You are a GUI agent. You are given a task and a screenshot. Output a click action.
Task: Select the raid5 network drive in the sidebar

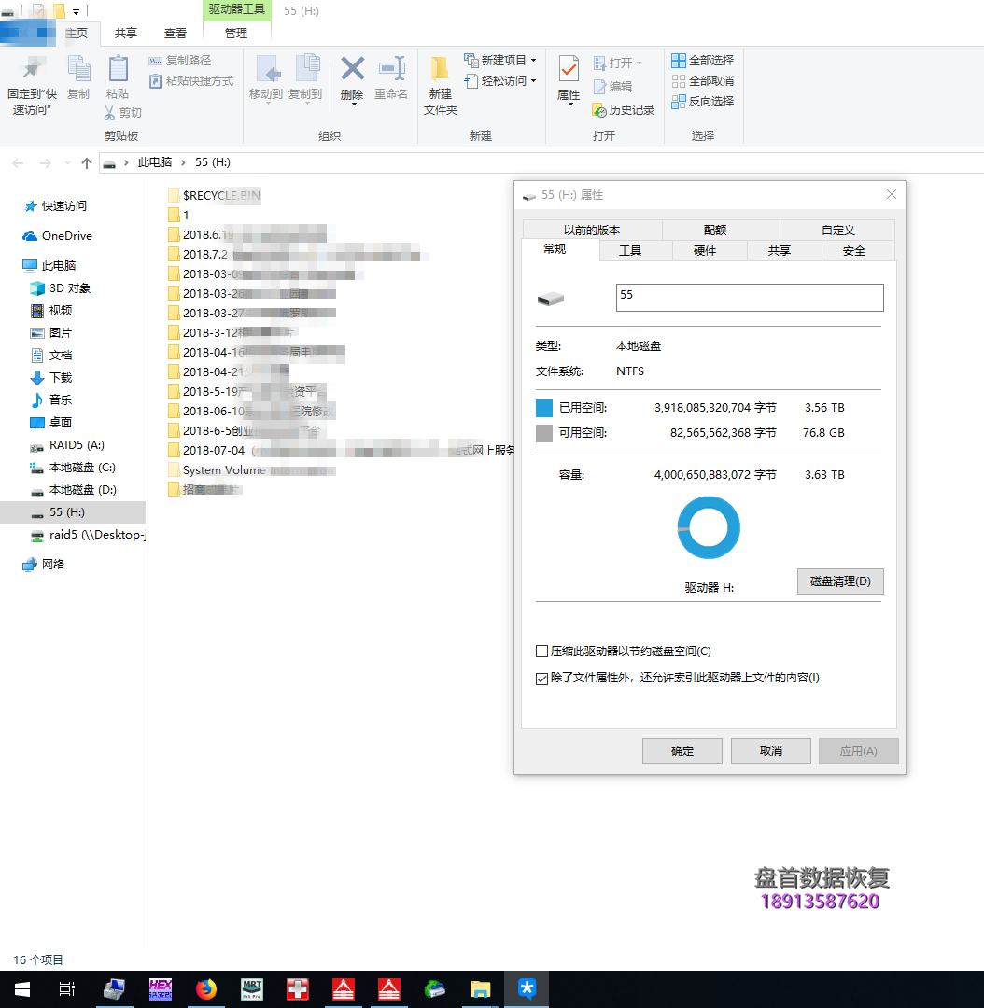click(x=88, y=535)
